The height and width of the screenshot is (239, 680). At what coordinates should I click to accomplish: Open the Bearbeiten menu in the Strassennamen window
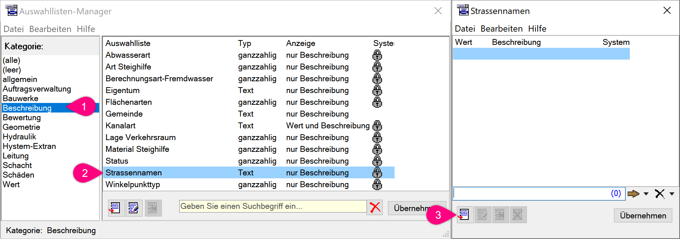pyautogui.click(x=501, y=29)
